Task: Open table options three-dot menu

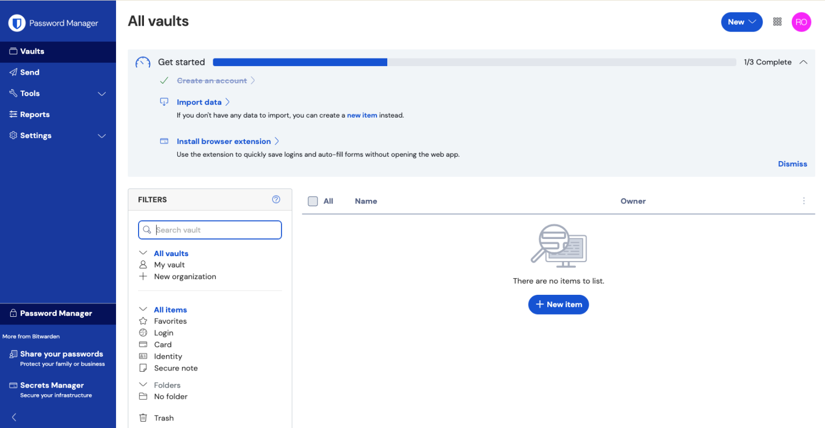Action: 804,201
